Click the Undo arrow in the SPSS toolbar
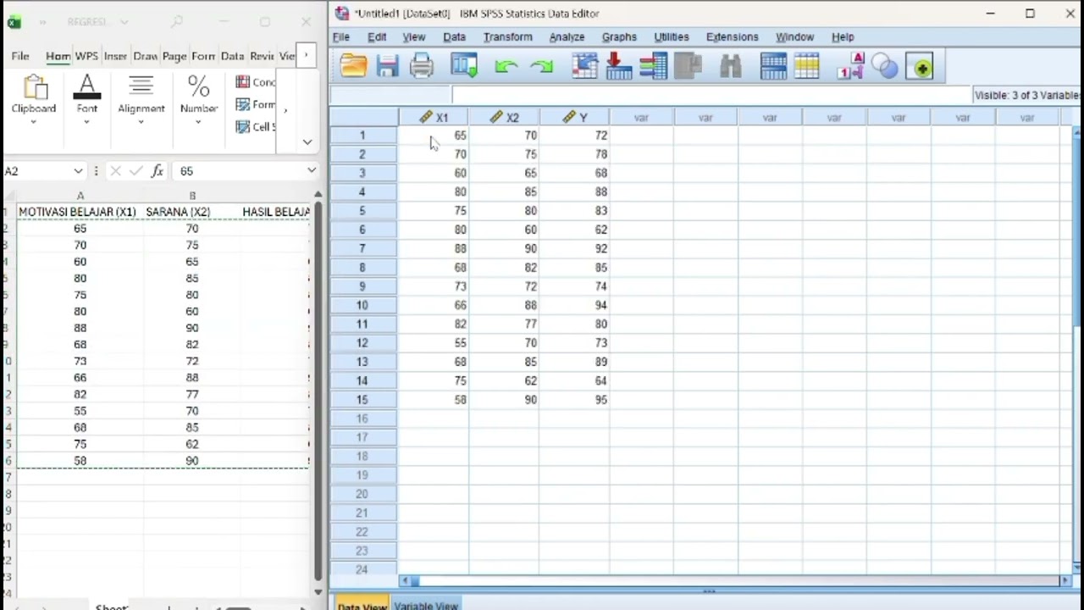The width and height of the screenshot is (1084, 610). (x=506, y=66)
